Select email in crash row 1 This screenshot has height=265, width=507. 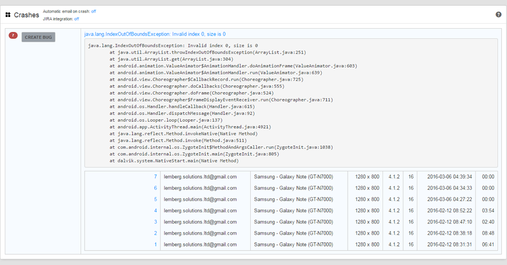point(200,245)
